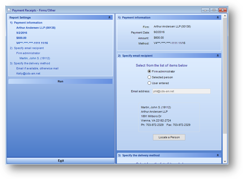Click the Payment Date value in right panel
This screenshot has width=243, height=179.
tap(159, 32)
